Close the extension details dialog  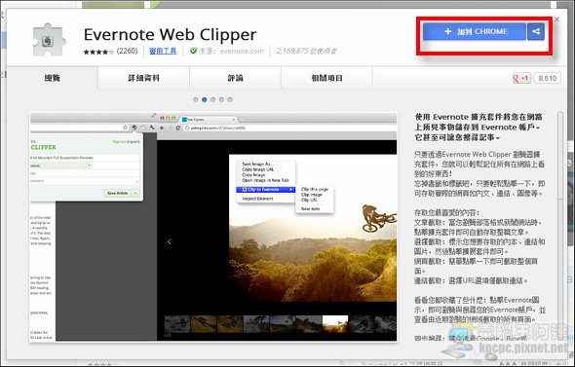click(556, 19)
